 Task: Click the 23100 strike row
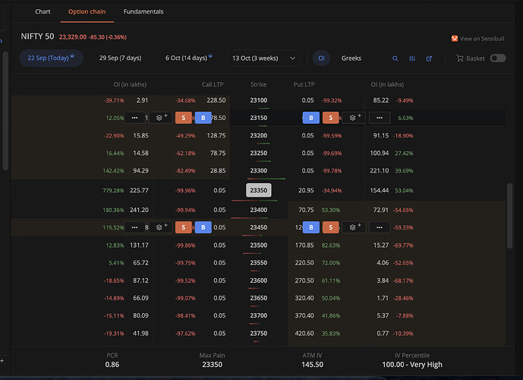click(259, 100)
